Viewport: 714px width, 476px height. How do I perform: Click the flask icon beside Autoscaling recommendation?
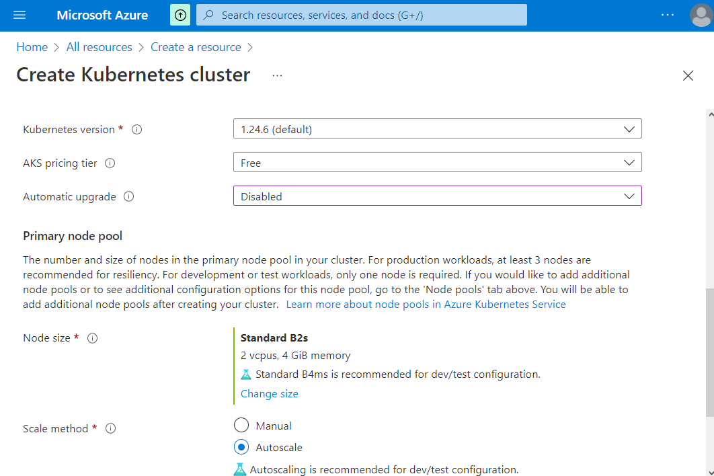[240, 470]
